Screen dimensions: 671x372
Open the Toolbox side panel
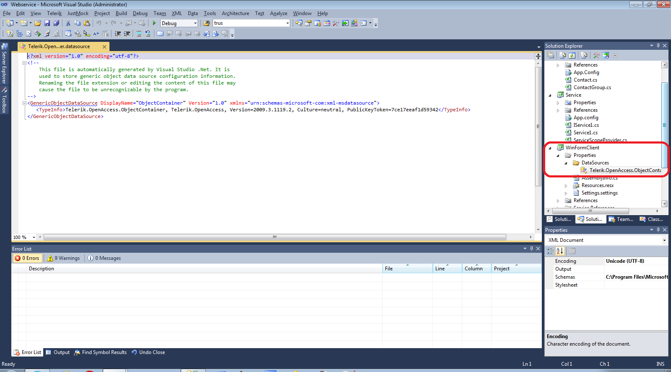click(x=4, y=100)
